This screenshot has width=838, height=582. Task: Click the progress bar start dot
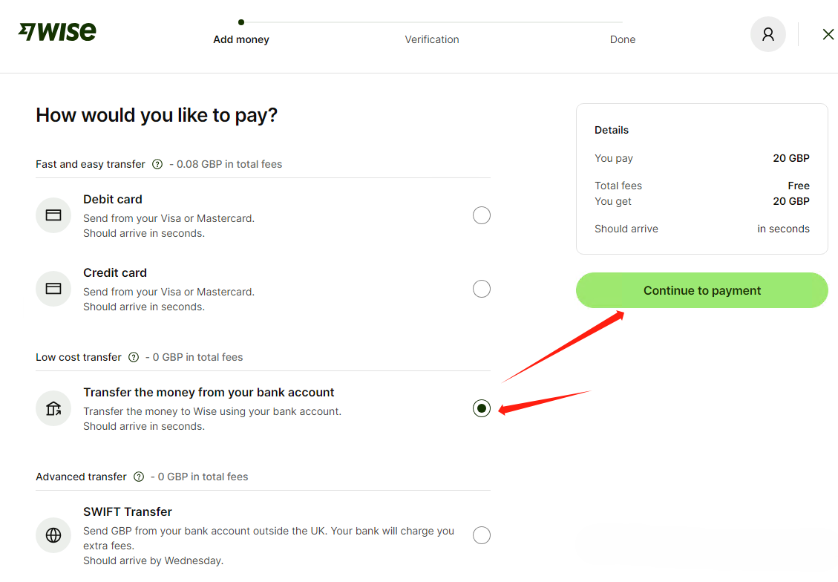click(x=241, y=22)
